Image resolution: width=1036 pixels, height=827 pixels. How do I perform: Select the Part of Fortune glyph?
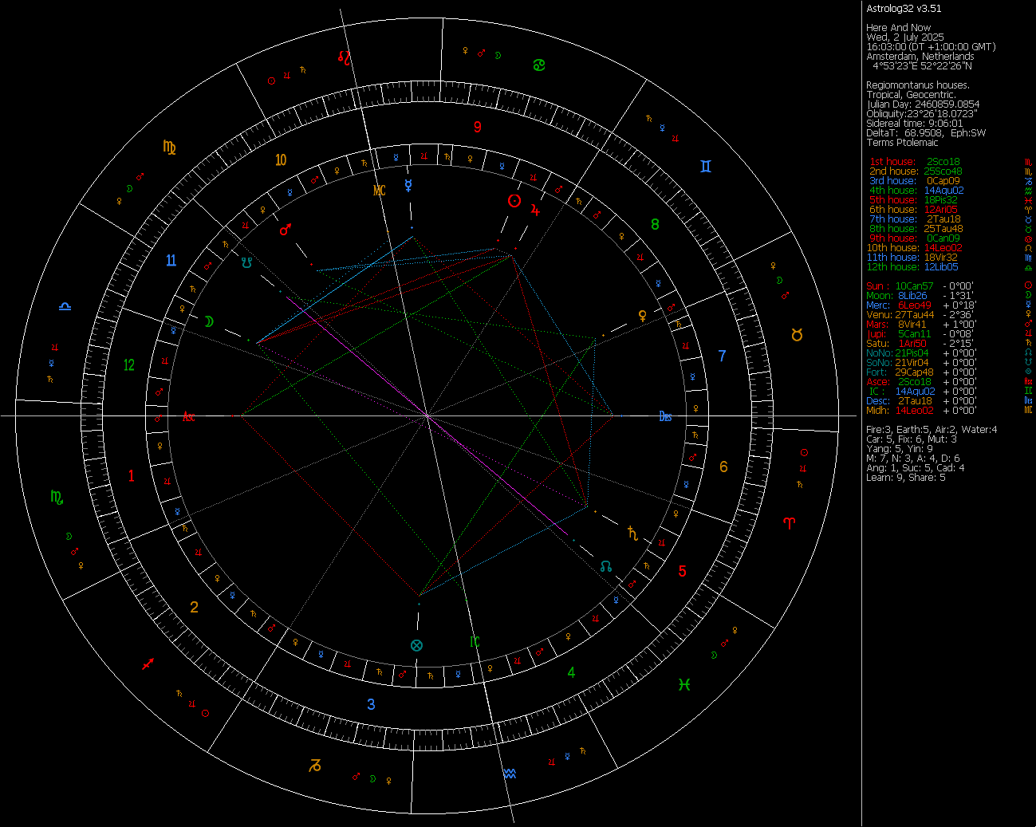click(416, 645)
